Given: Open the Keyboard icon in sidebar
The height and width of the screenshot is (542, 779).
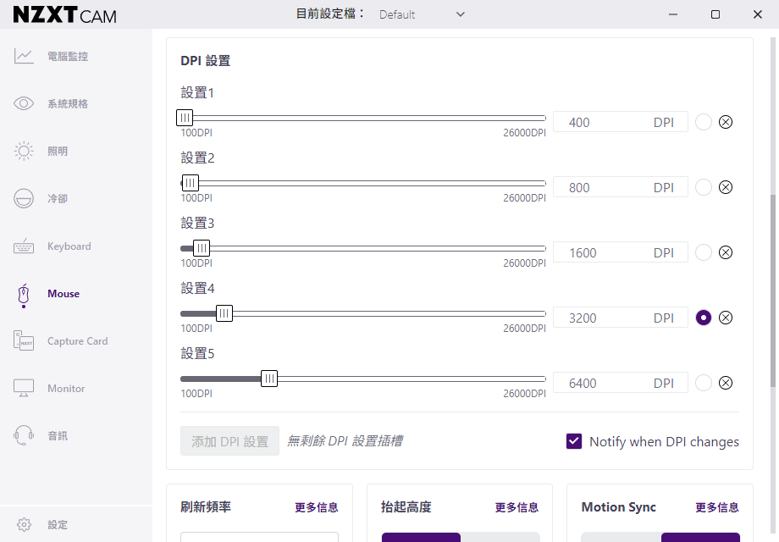Looking at the screenshot, I should point(24,246).
